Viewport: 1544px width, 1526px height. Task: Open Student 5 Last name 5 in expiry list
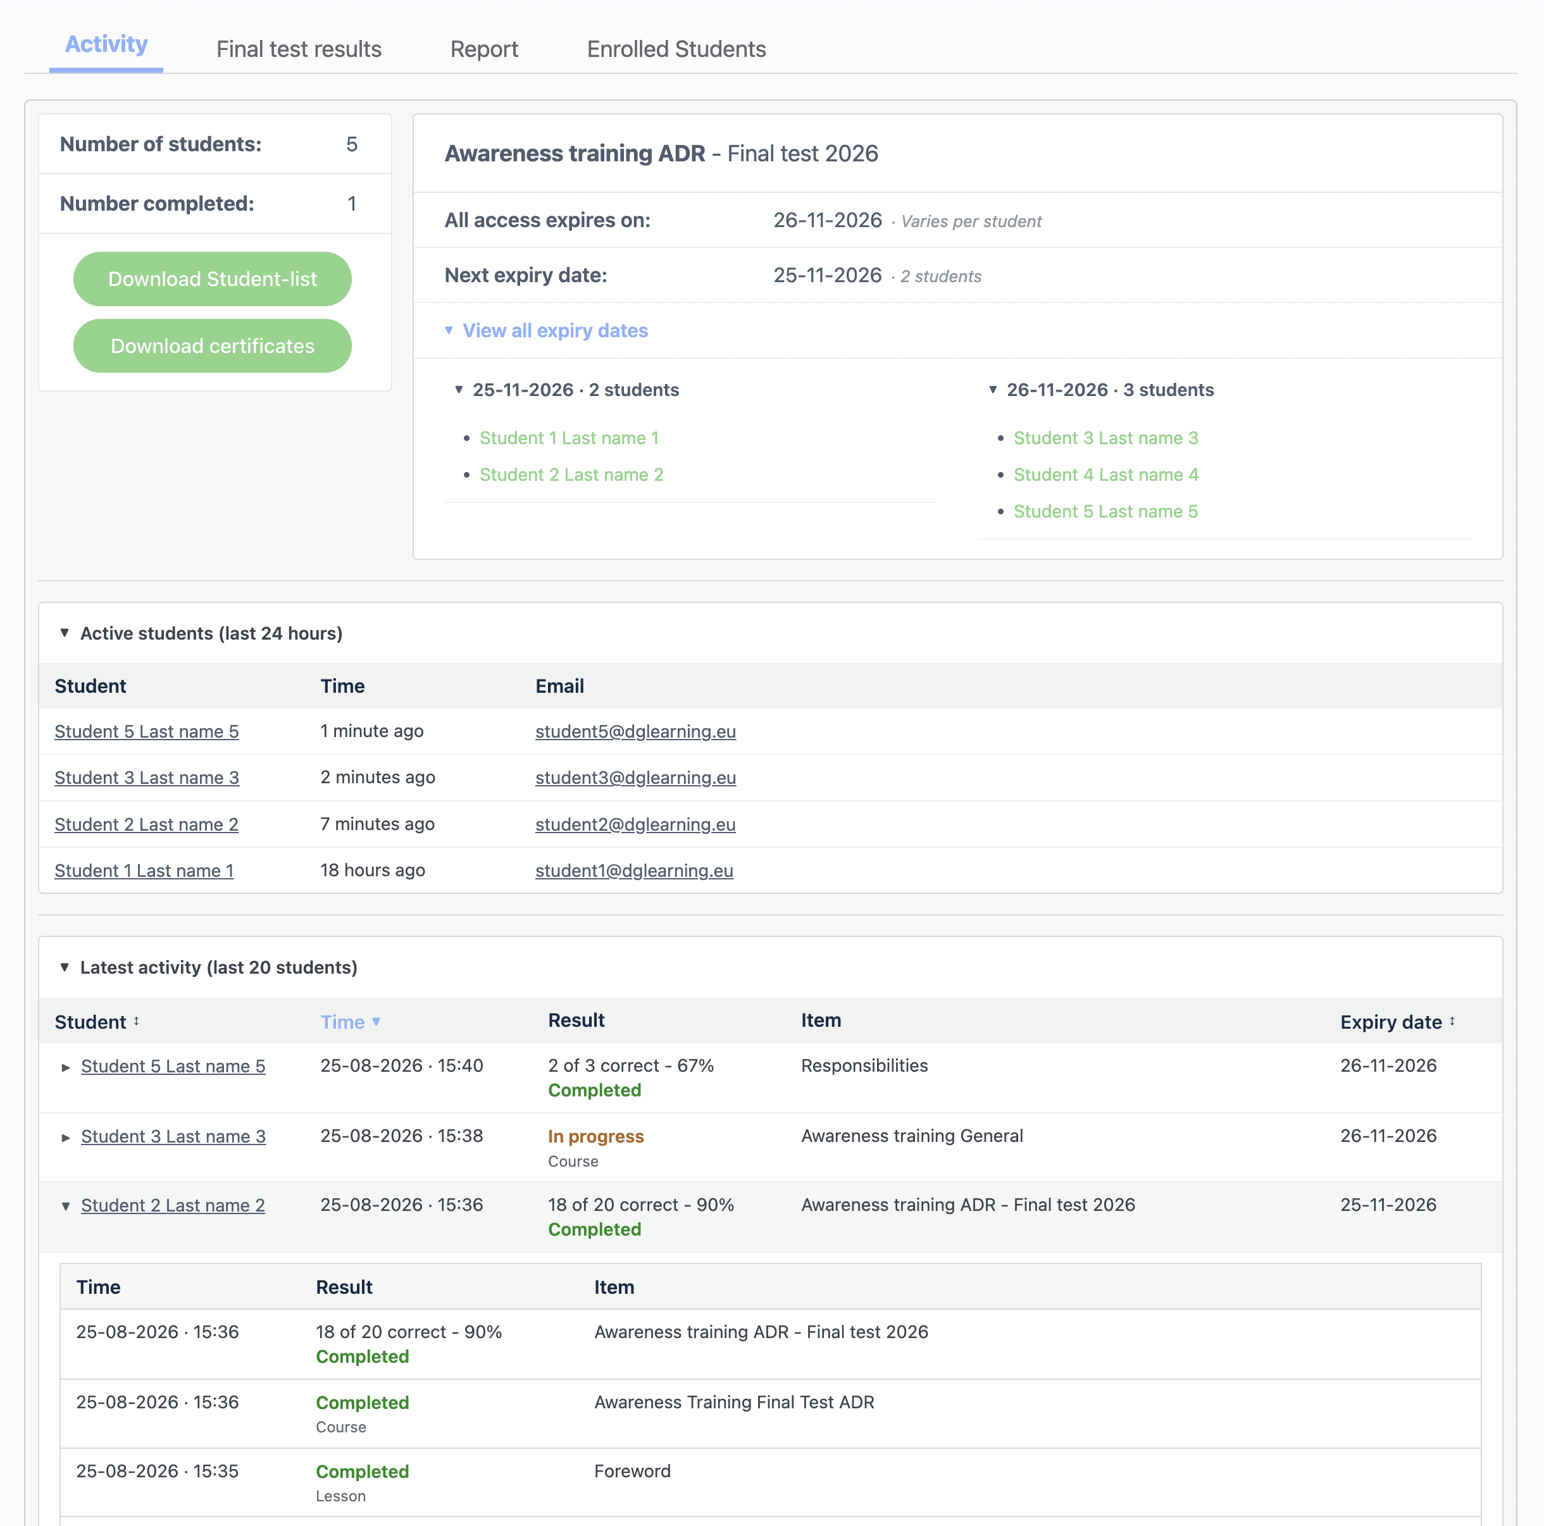pos(1106,511)
